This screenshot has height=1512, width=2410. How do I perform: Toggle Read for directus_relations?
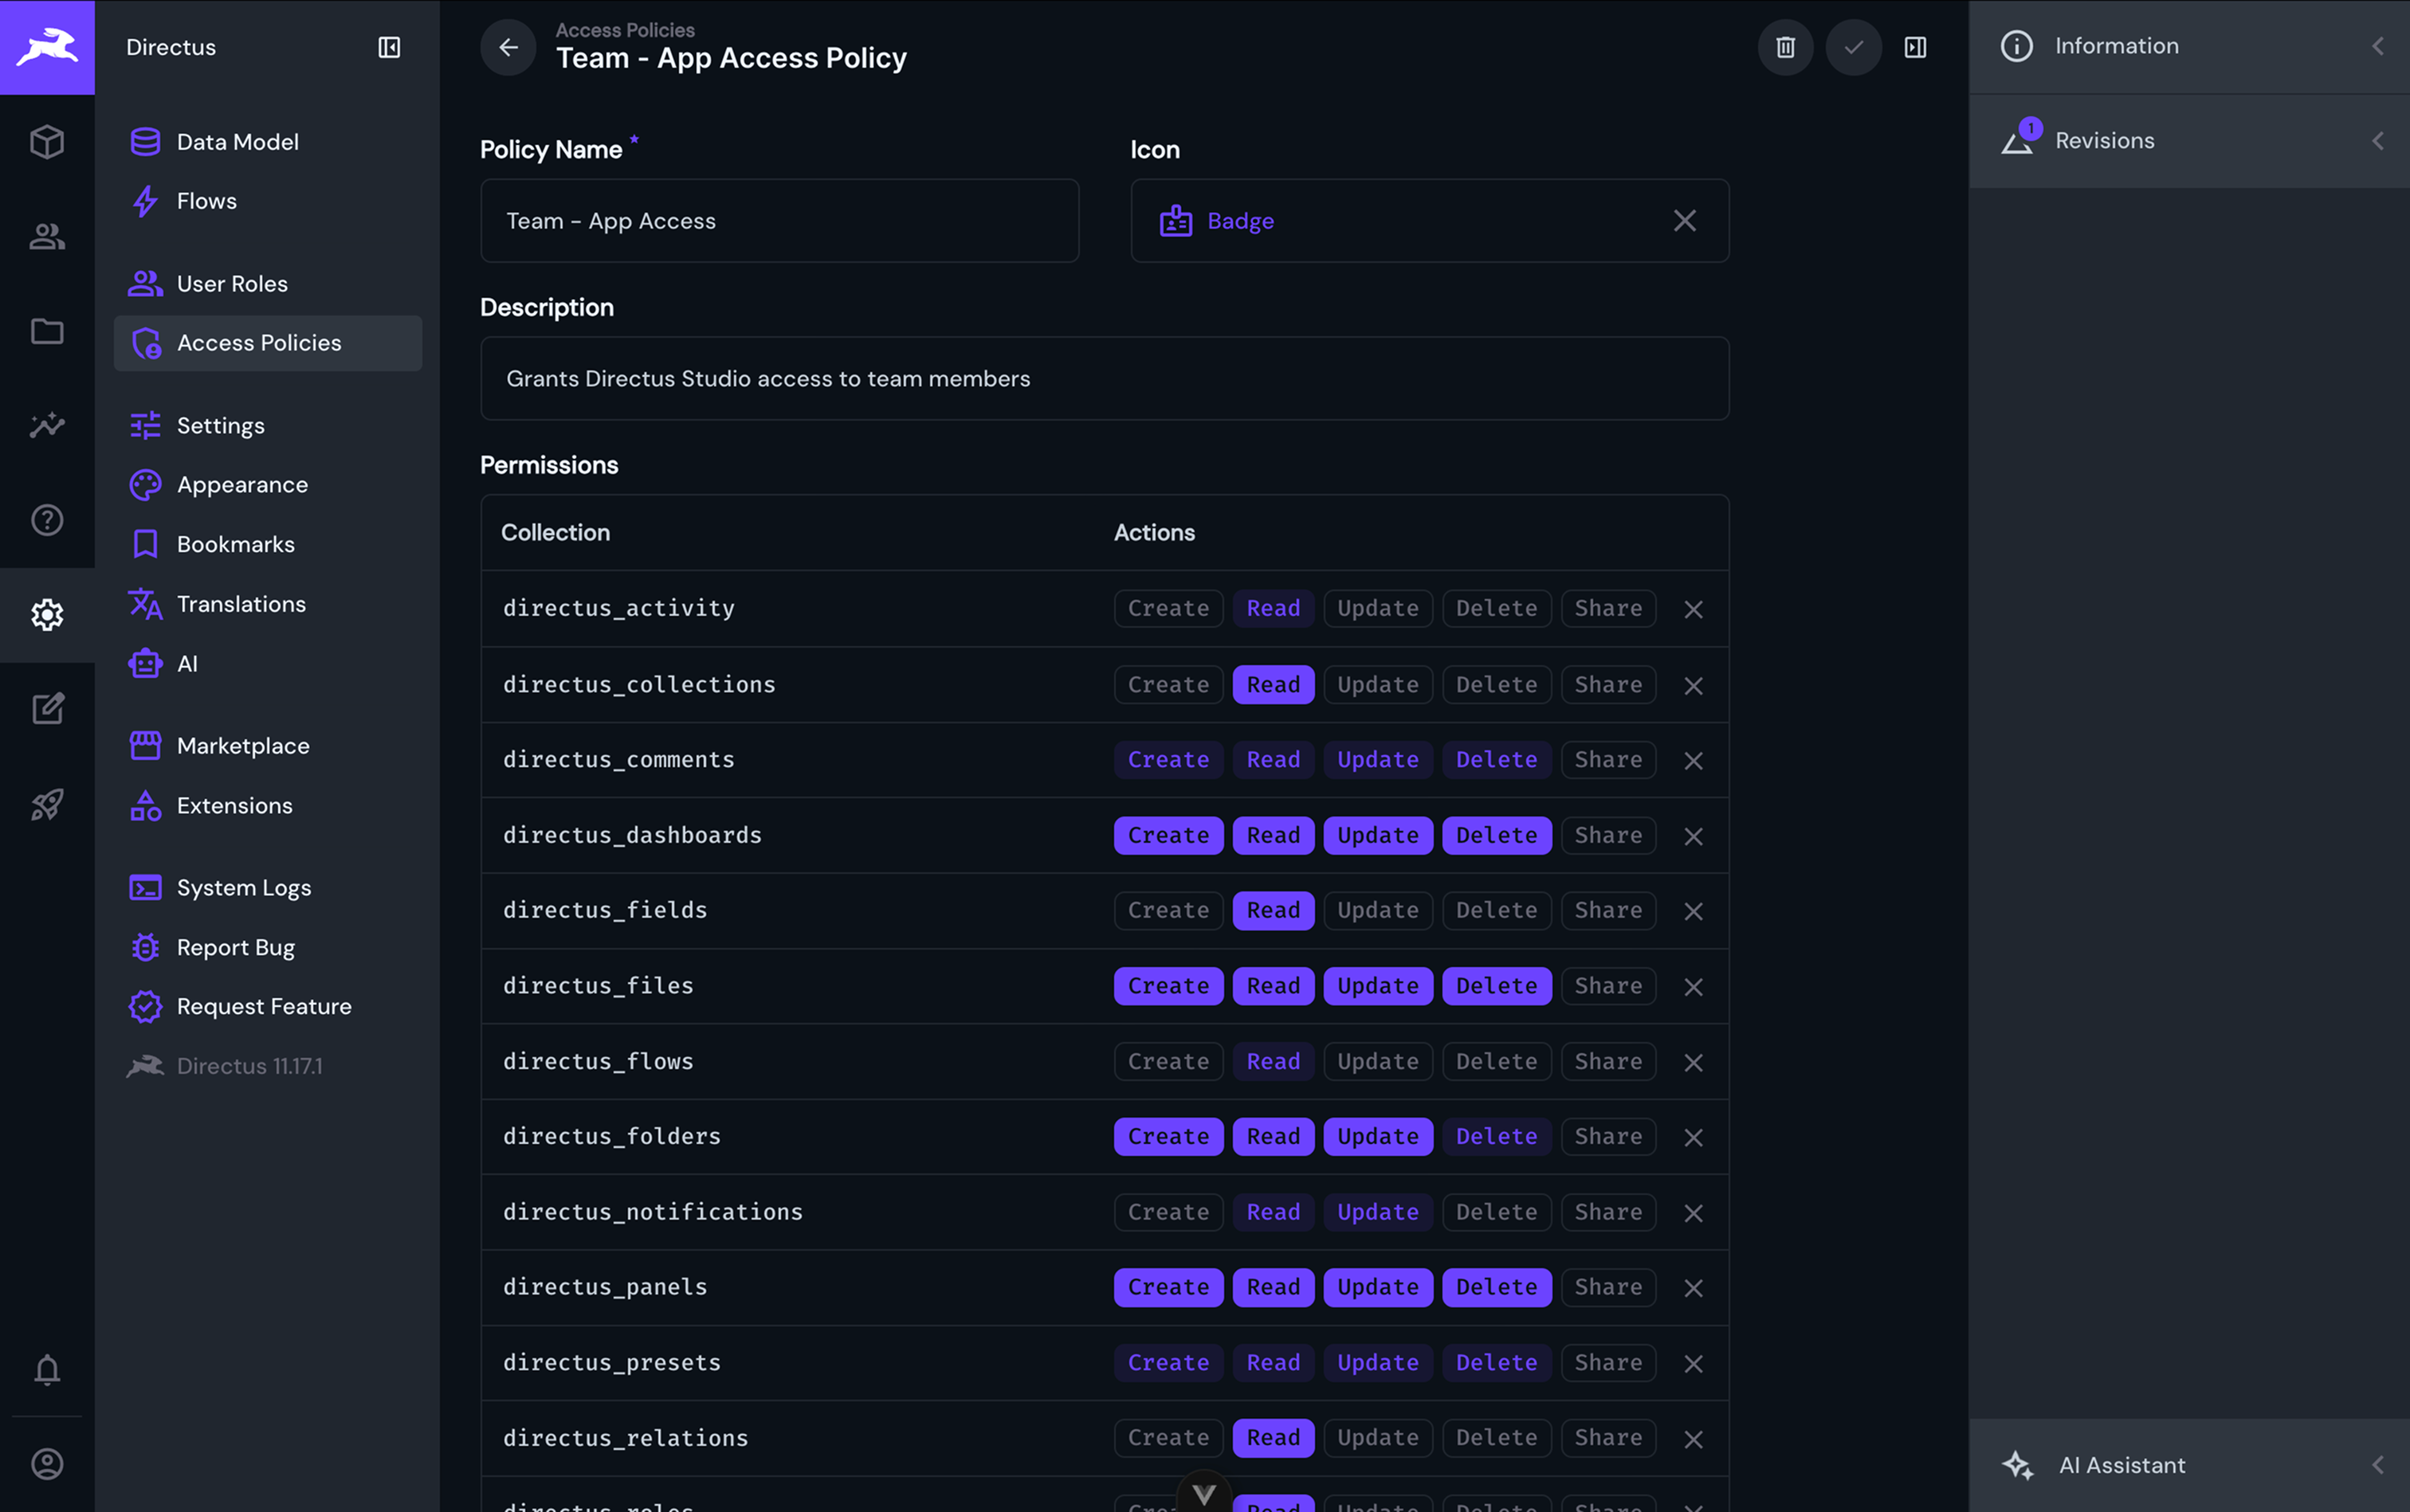[x=1273, y=1438]
